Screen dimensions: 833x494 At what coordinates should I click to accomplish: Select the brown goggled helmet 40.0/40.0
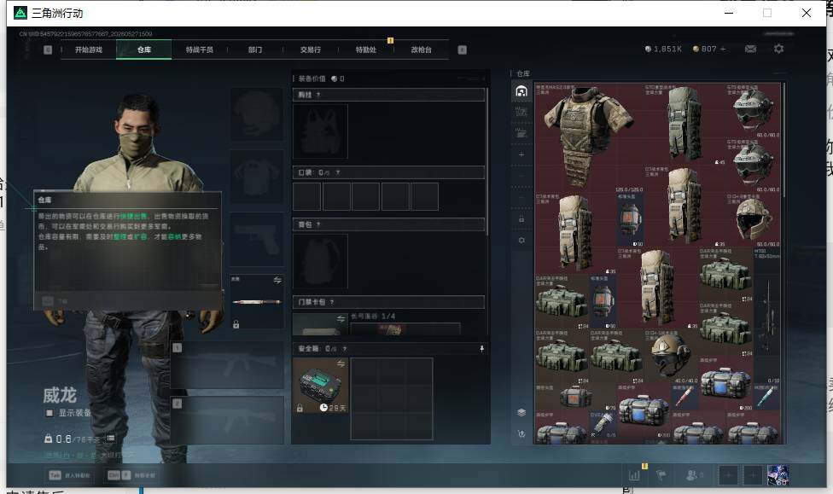point(671,357)
